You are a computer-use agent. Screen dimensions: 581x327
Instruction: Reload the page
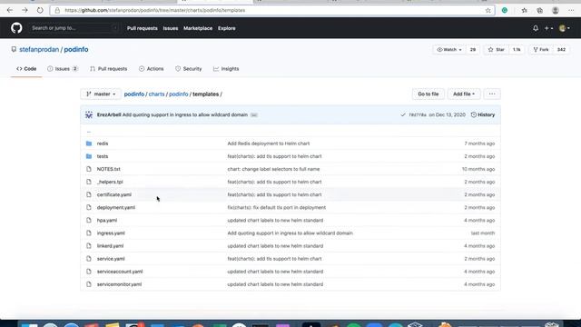[x=40, y=10]
